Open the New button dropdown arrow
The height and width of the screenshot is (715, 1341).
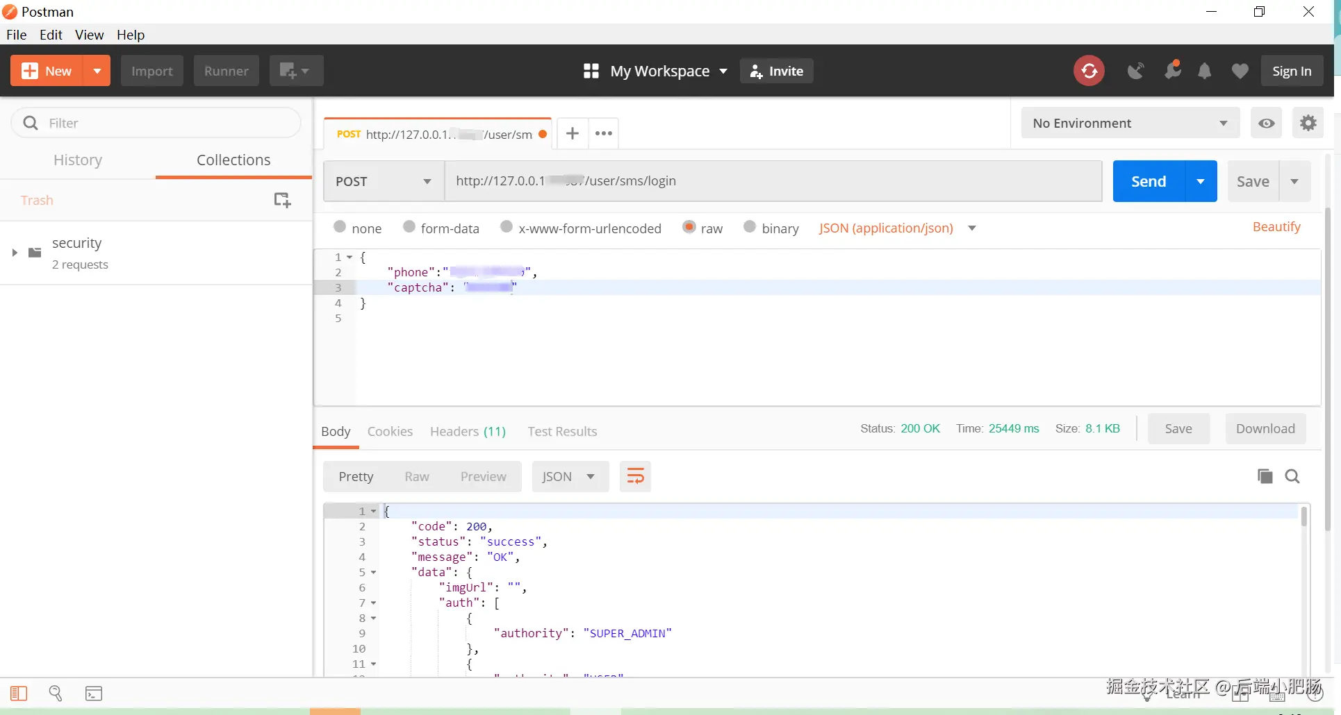pos(97,71)
